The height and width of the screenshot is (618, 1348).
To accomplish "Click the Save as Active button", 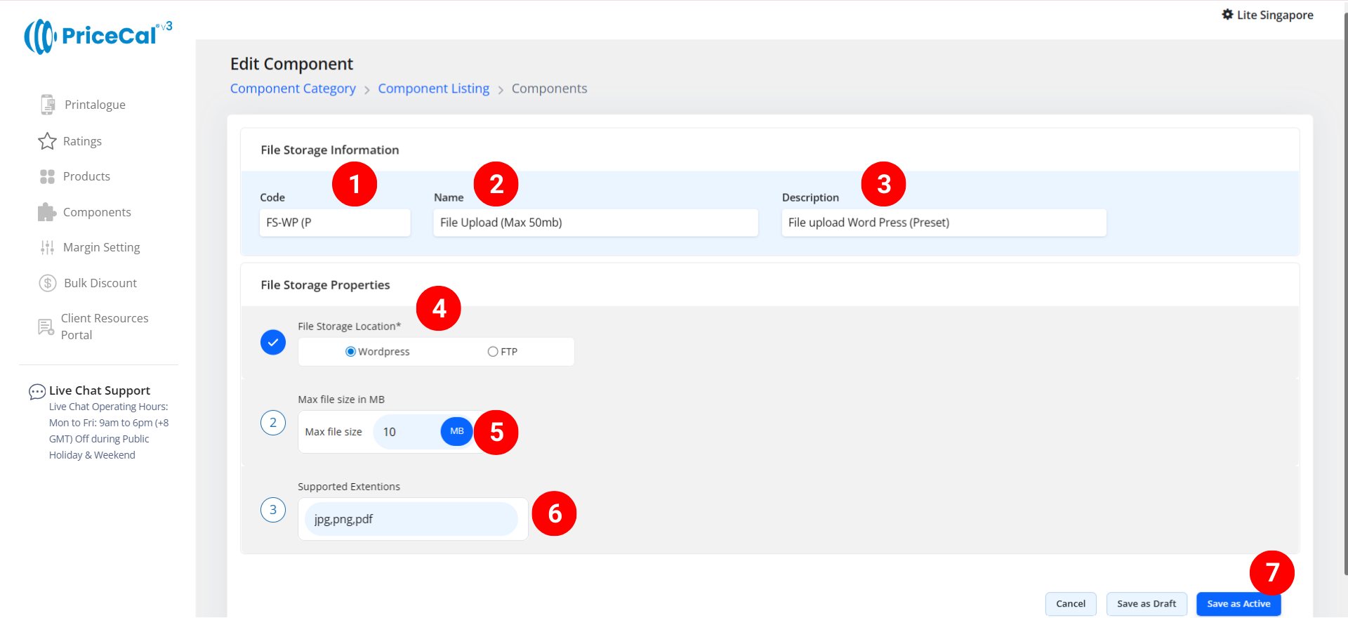I will 1238,604.
